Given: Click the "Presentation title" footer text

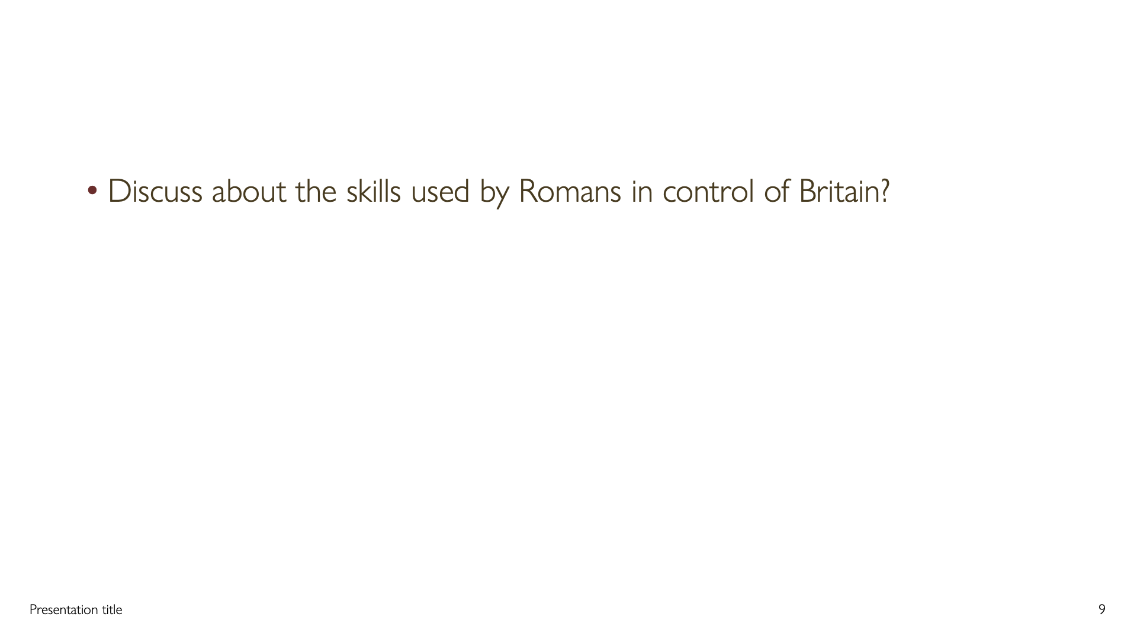Looking at the screenshot, I should (76, 609).
